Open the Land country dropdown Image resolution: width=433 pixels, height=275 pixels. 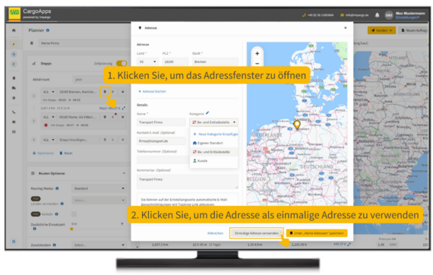(x=147, y=62)
